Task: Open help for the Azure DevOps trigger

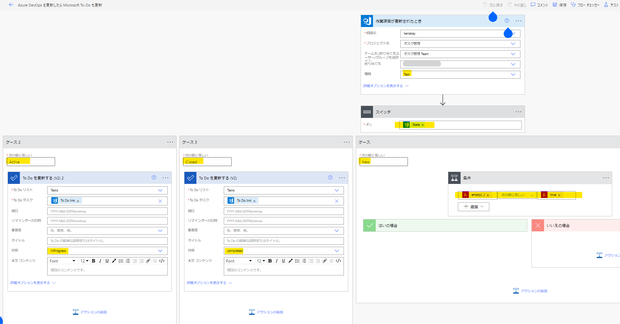Action: coord(507,21)
